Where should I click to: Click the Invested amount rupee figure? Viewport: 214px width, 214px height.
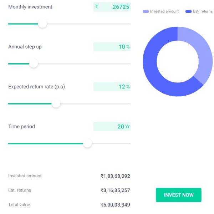(115, 176)
